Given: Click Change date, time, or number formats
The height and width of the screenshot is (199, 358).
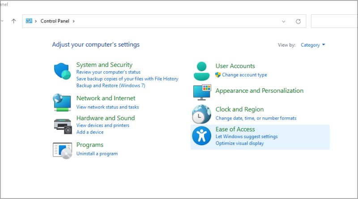Looking at the screenshot, I should 256,118.
